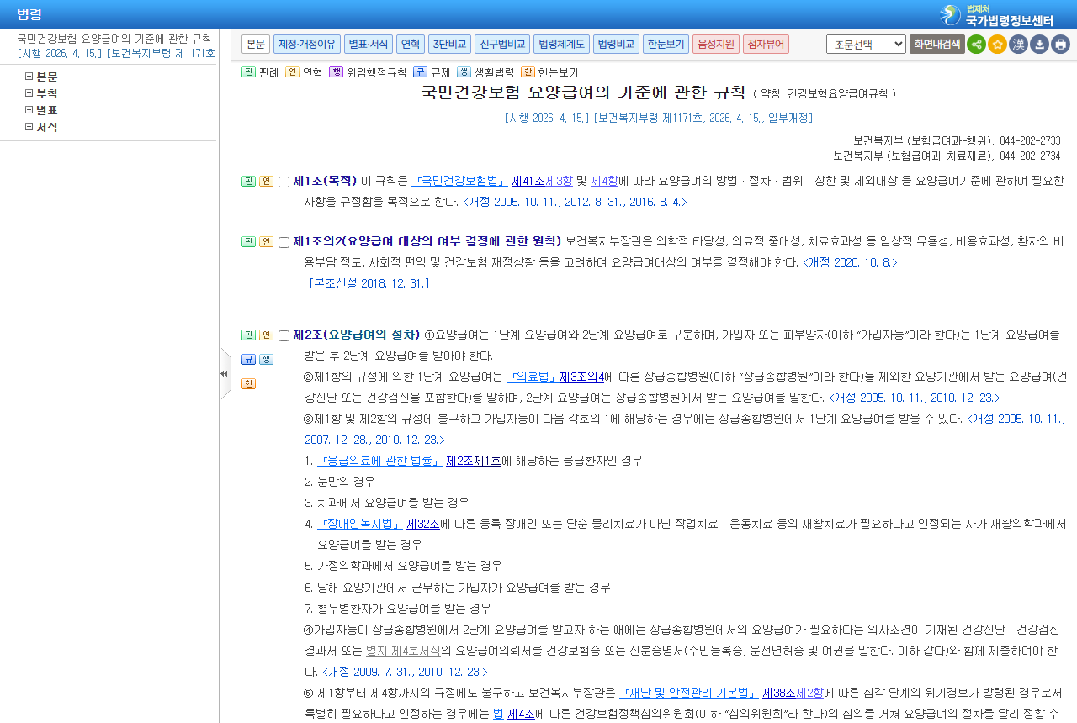
Task: Click 규 regulation icon under 제2조
Action: [x=248, y=359]
